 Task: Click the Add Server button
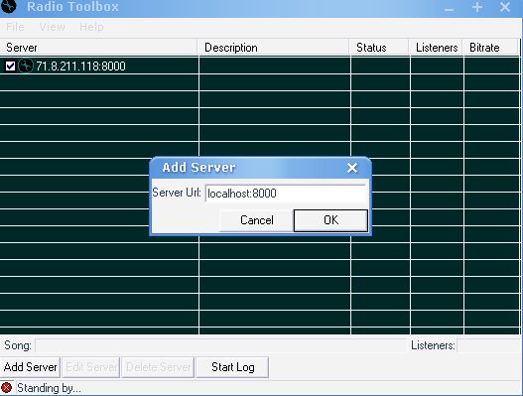click(31, 367)
